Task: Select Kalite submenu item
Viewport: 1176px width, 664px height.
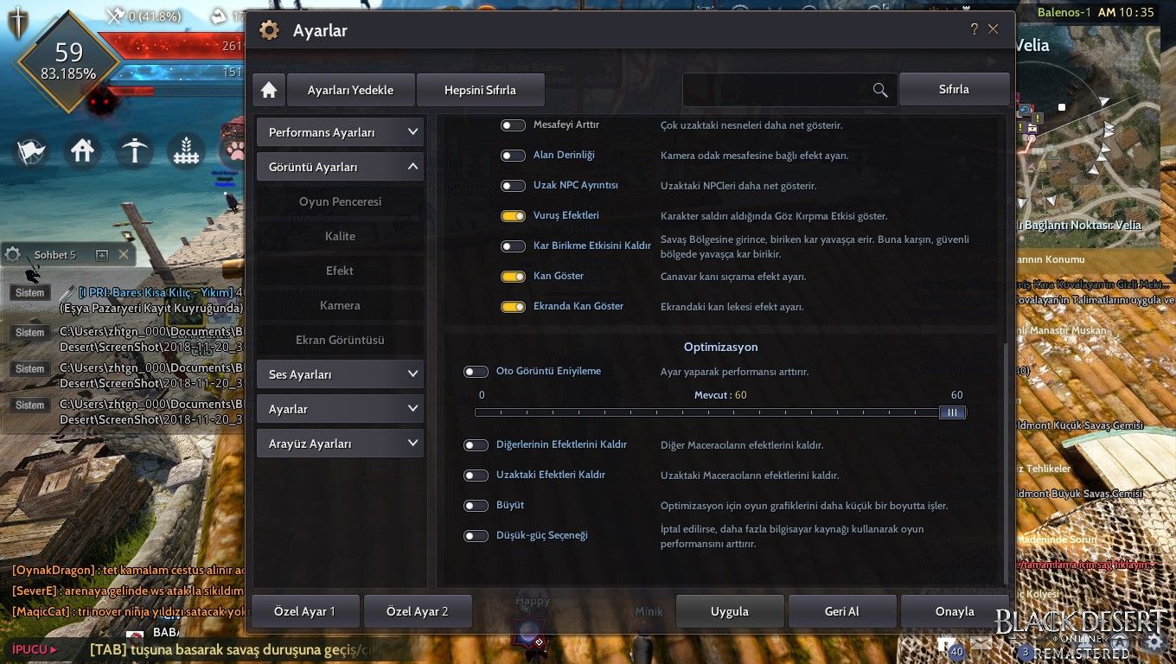Action: pos(340,236)
